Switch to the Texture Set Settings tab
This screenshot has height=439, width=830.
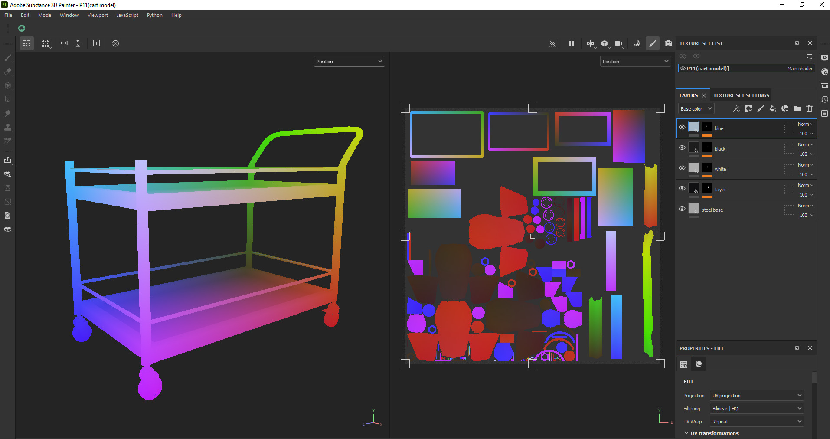(741, 95)
